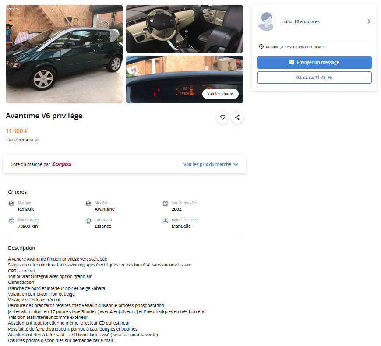Save the ad with the heart icon
The width and height of the screenshot is (381, 346).
[222, 117]
